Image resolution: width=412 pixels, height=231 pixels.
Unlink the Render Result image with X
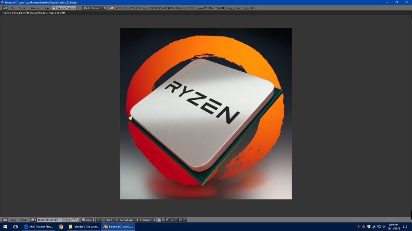point(77,220)
